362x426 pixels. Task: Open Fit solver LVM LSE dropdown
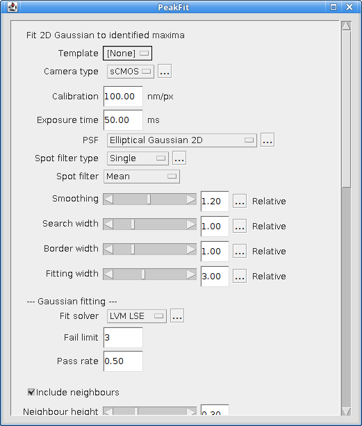point(137,316)
